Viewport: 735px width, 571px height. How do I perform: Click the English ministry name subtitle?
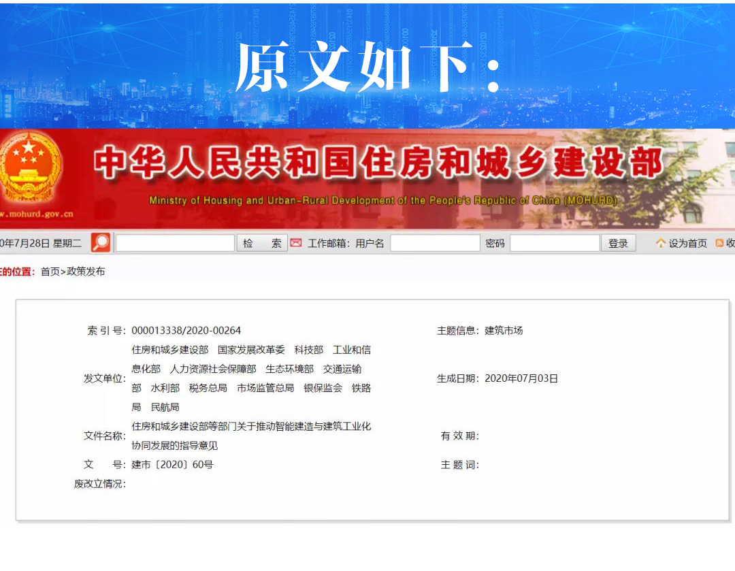click(x=383, y=200)
